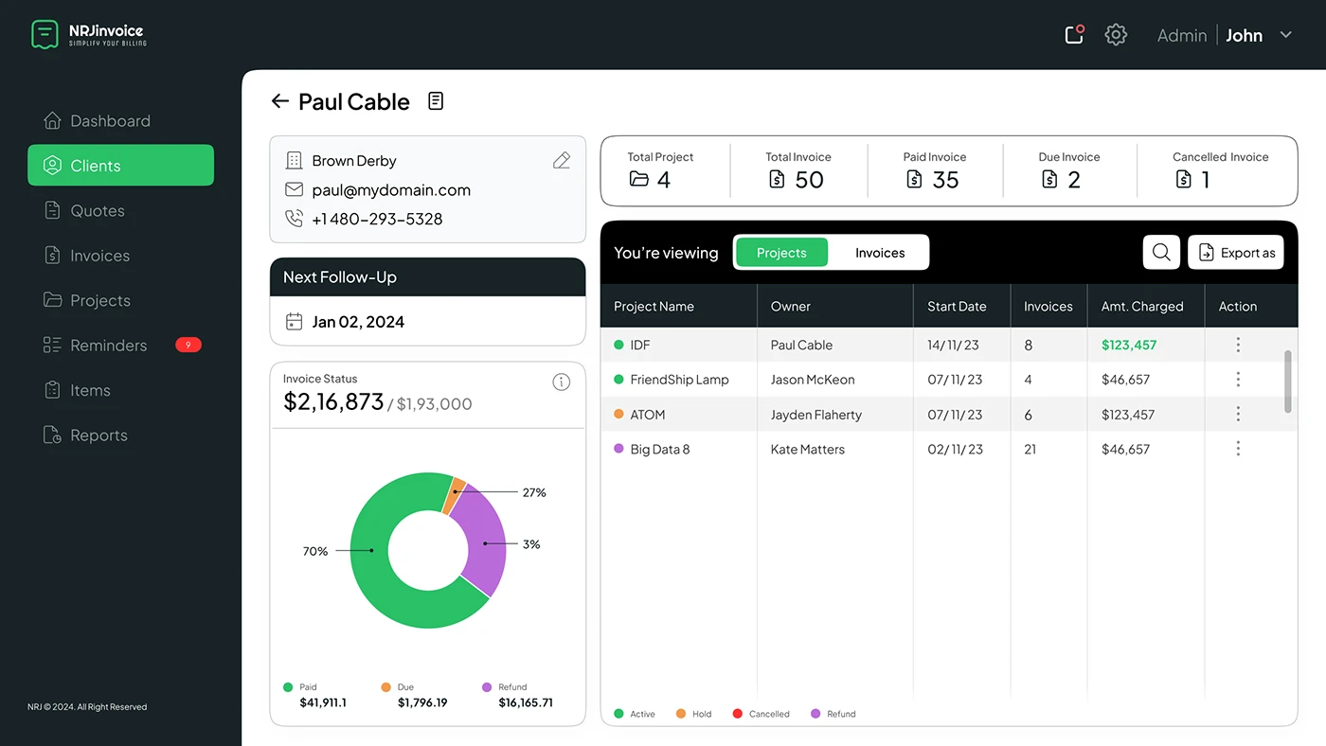The width and height of the screenshot is (1326, 746).
Task: Click the phone number +1 480-293-5328
Action: click(x=377, y=219)
